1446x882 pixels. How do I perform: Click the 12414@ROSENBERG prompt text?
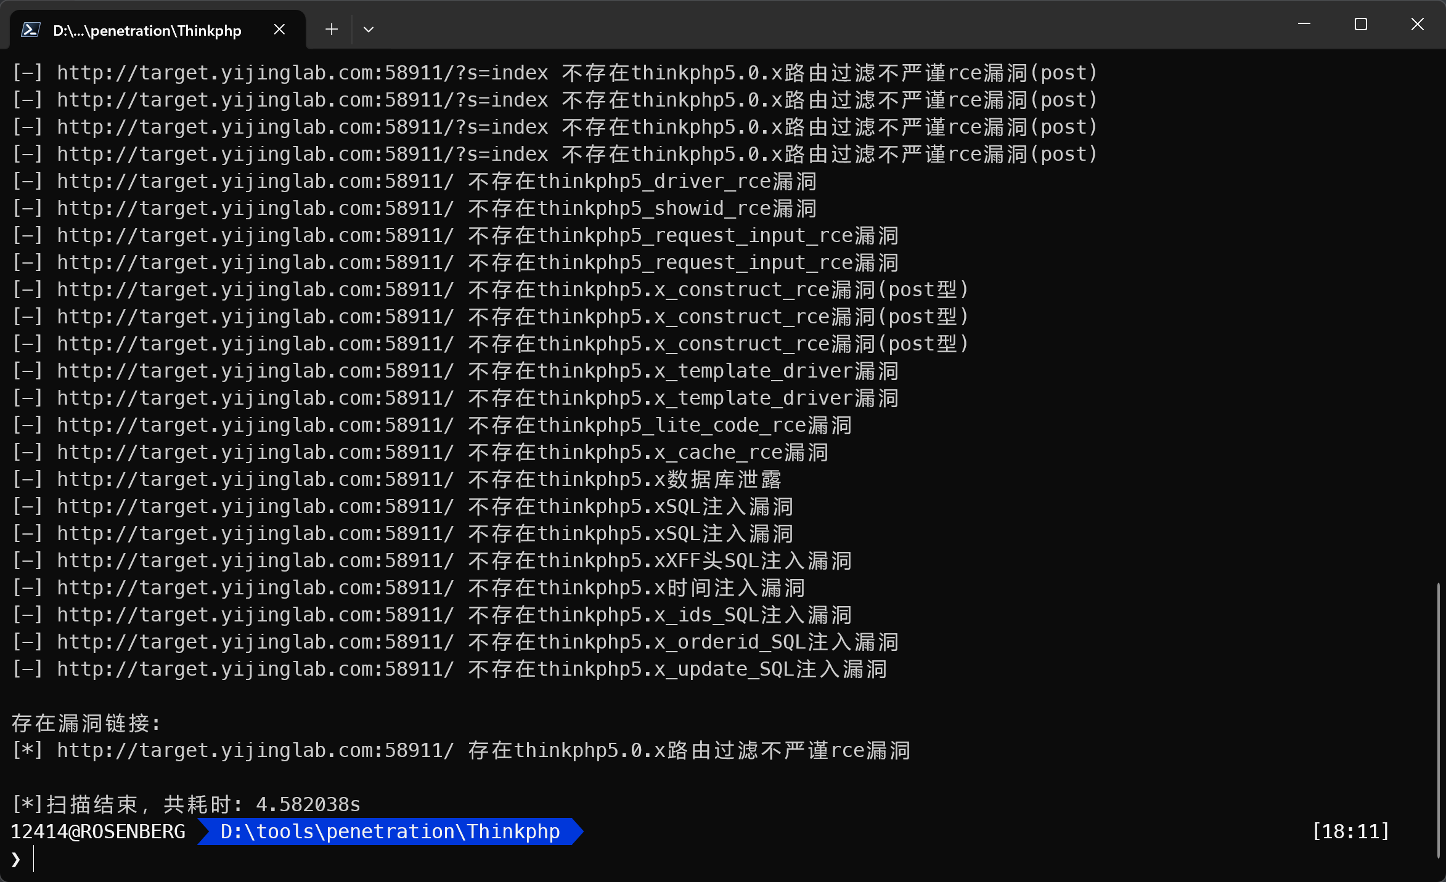coord(99,831)
